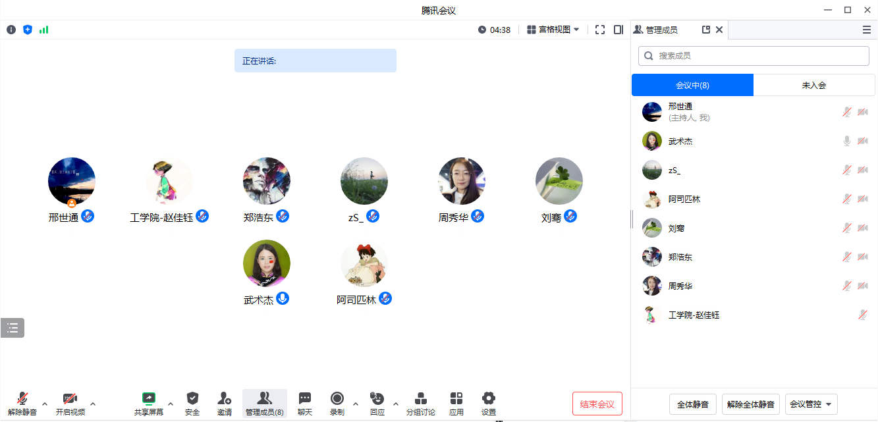This screenshot has width=878, height=422.
Task: Expand the arrow next to 共享屏幕
Action: [x=171, y=404]
